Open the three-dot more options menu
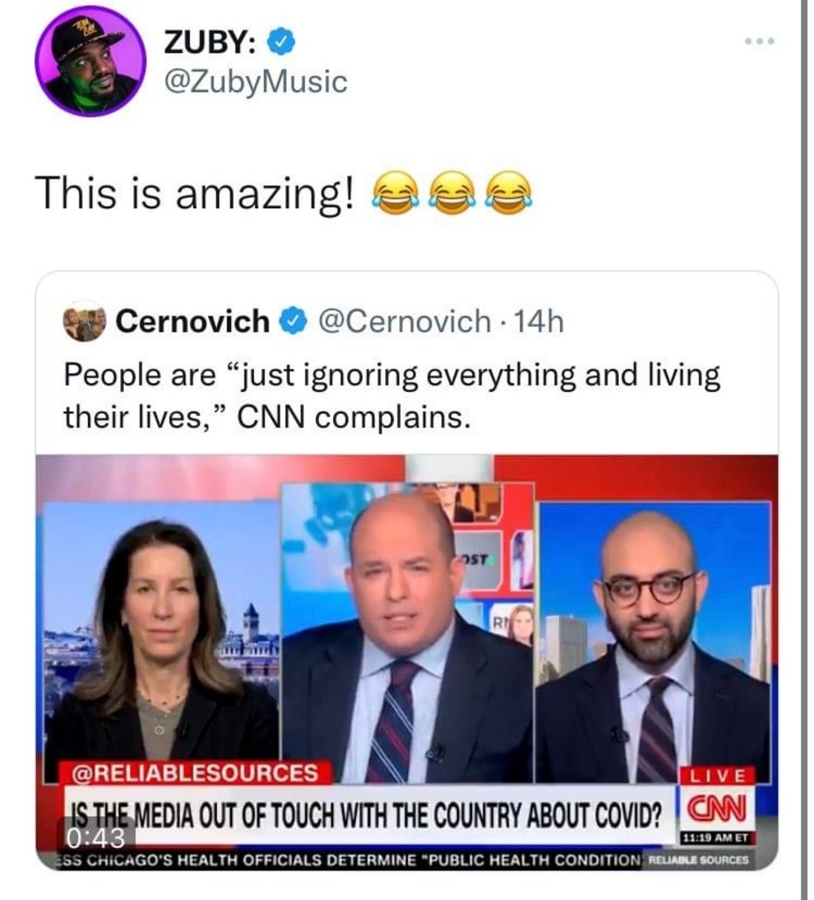 pyautogui.click(x=760, y=41)
